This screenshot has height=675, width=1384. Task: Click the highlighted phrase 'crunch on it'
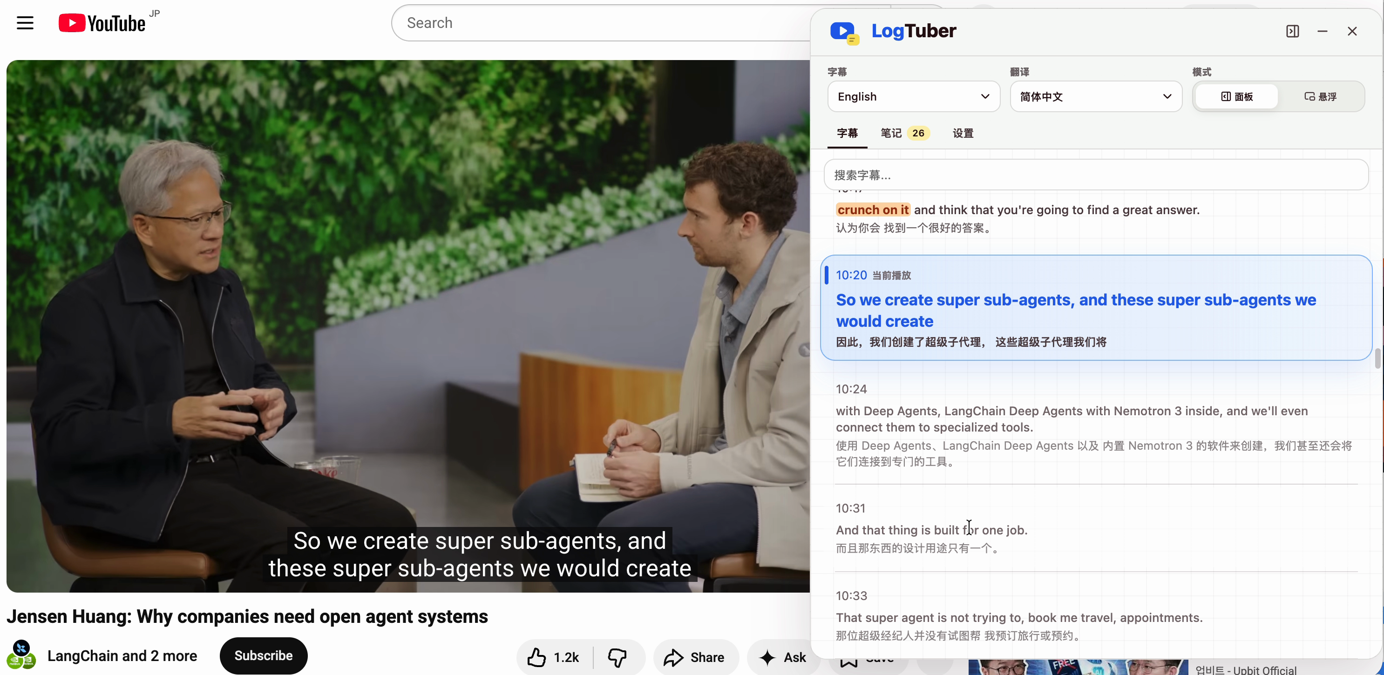[873, 210]
